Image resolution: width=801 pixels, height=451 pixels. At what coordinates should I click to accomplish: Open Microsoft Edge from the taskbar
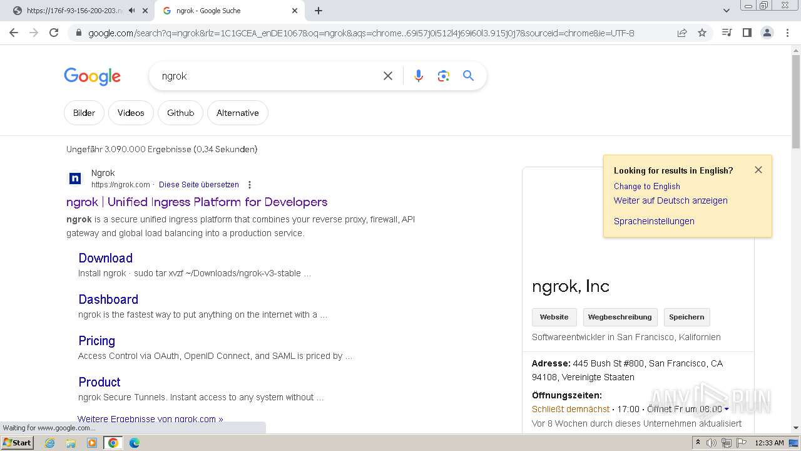coord(135,443)
